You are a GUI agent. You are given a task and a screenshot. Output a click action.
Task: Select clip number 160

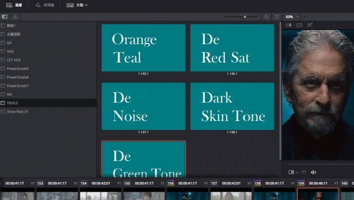click(x=344, y=183)
